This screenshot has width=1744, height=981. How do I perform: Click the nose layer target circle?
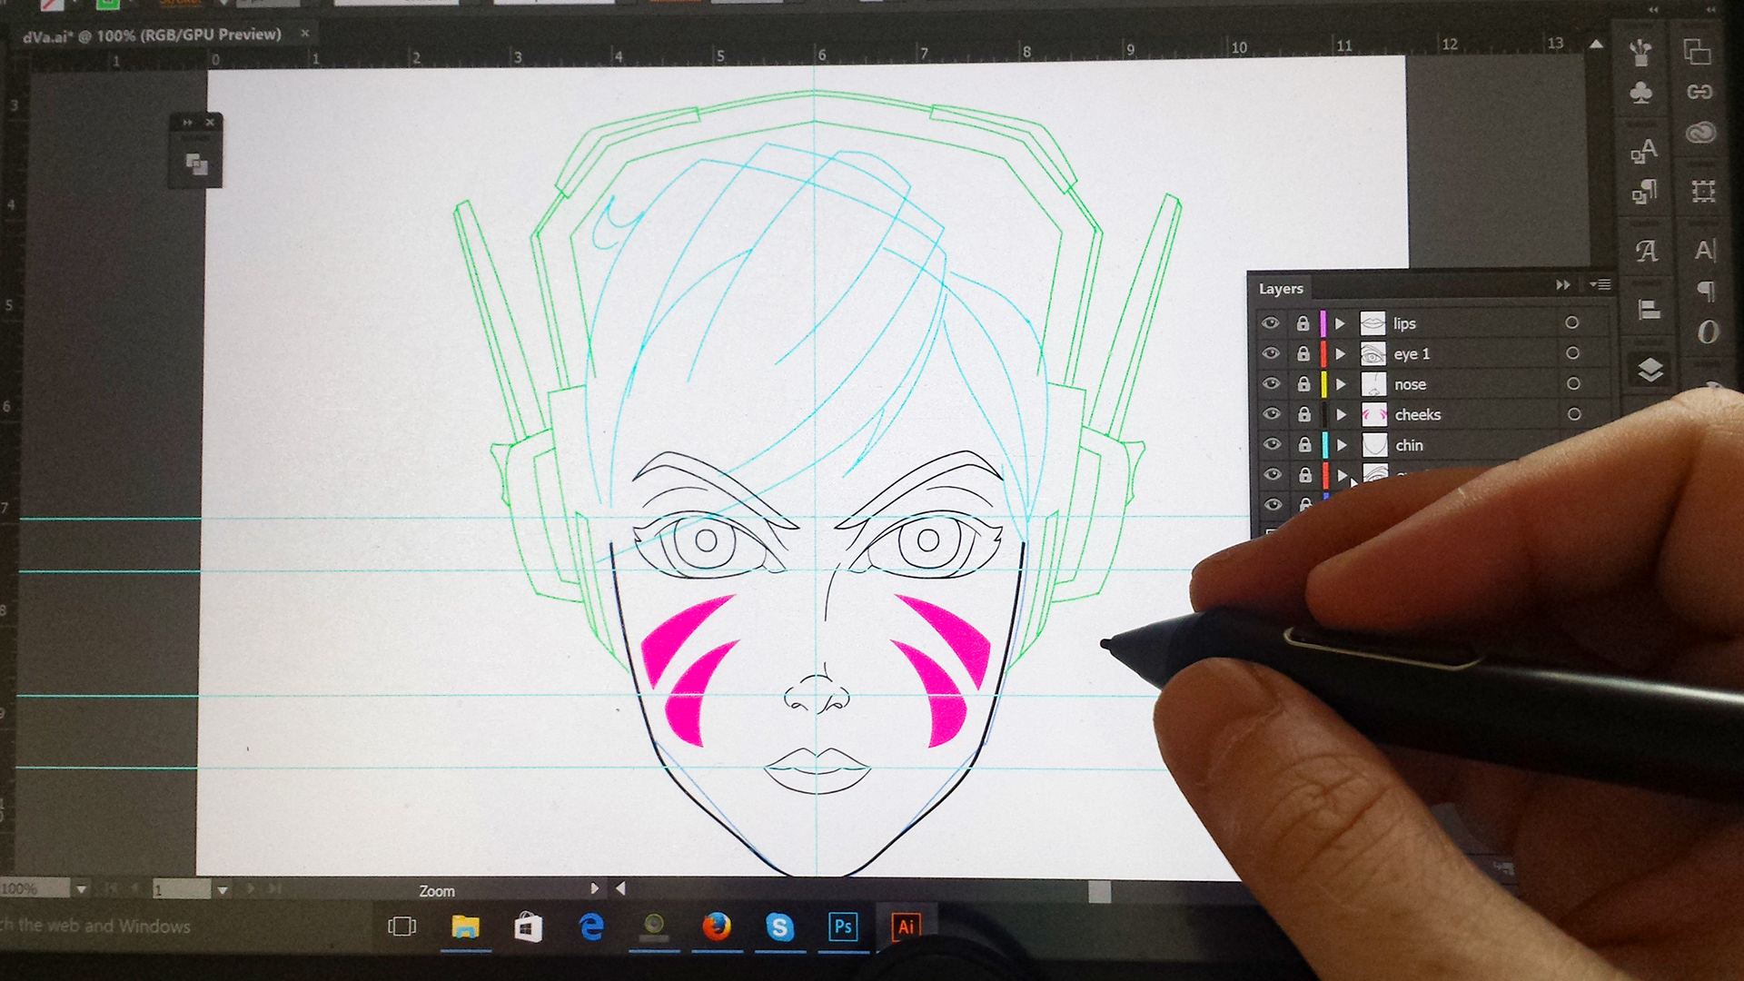pyautogui.click(x=1573, y=383)
